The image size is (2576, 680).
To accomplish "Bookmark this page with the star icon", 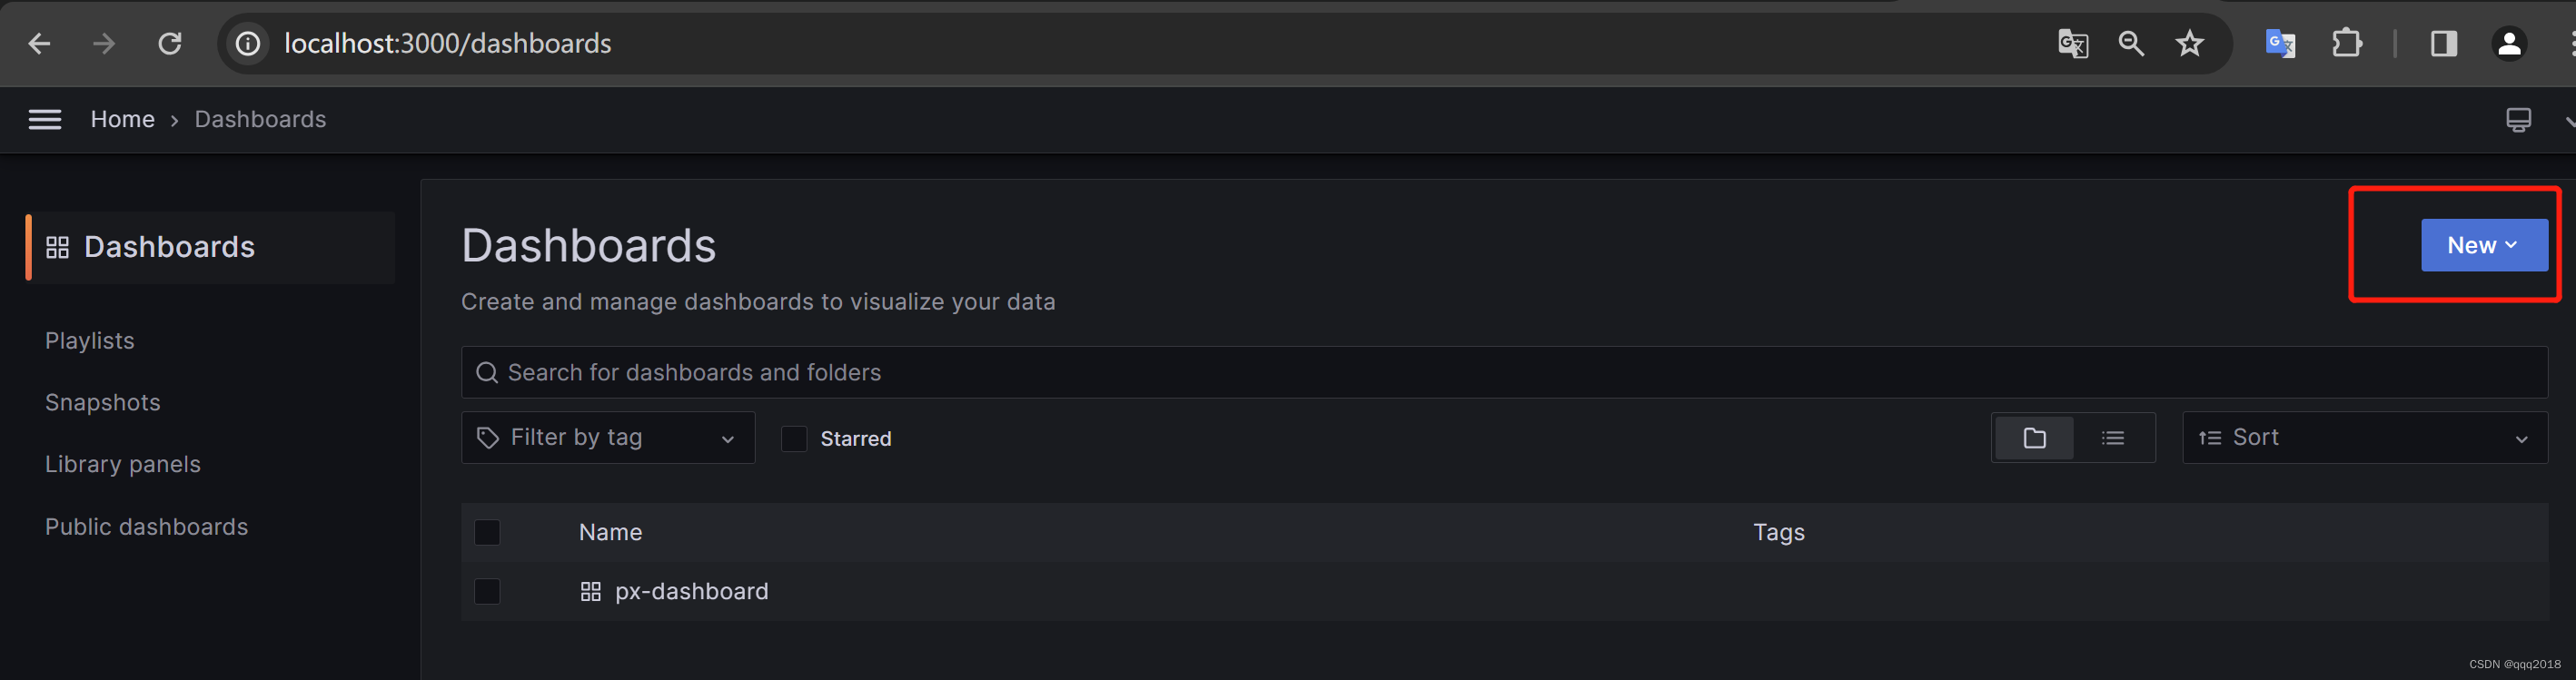I will pyautogui.click(x=2190, y=44).
